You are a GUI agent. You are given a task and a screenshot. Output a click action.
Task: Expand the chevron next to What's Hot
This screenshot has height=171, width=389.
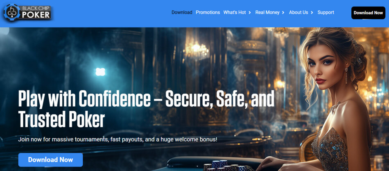click(250, 12)
